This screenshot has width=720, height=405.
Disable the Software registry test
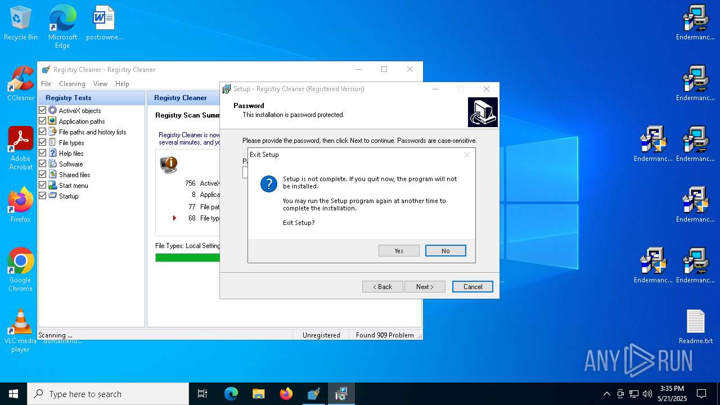tap(42, 164)
